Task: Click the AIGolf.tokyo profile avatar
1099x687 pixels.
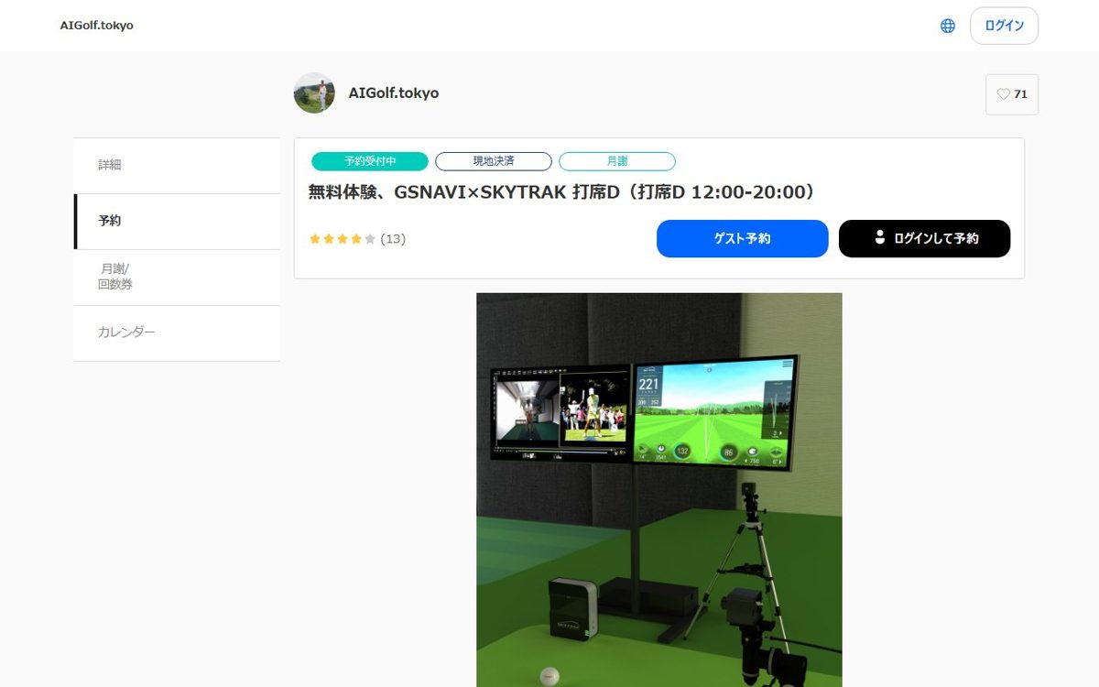Action: coord(314,93)
